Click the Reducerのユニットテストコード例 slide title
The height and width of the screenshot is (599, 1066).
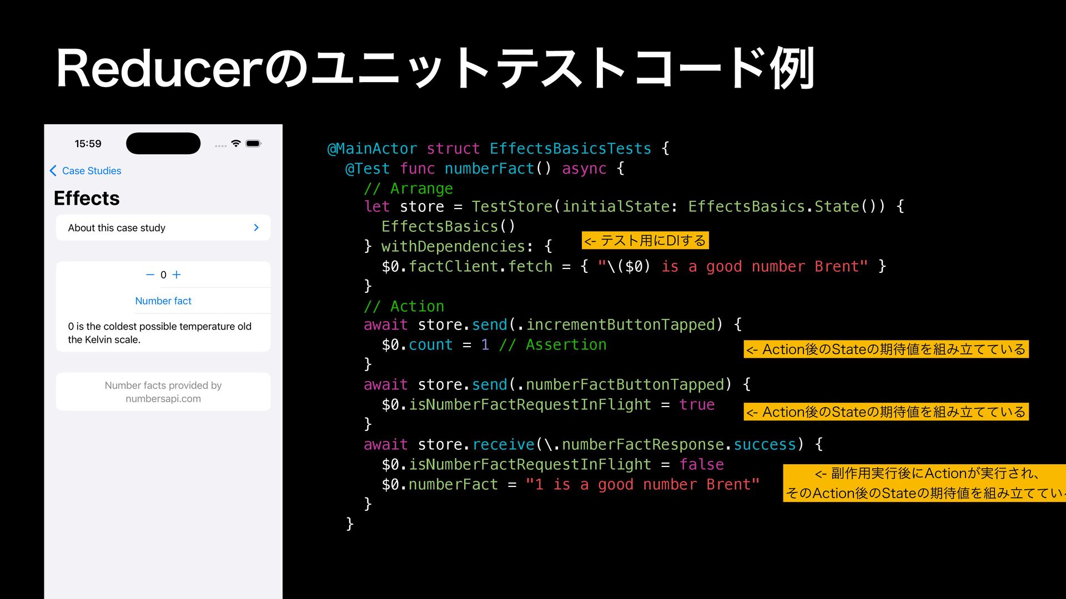point(435,69)
